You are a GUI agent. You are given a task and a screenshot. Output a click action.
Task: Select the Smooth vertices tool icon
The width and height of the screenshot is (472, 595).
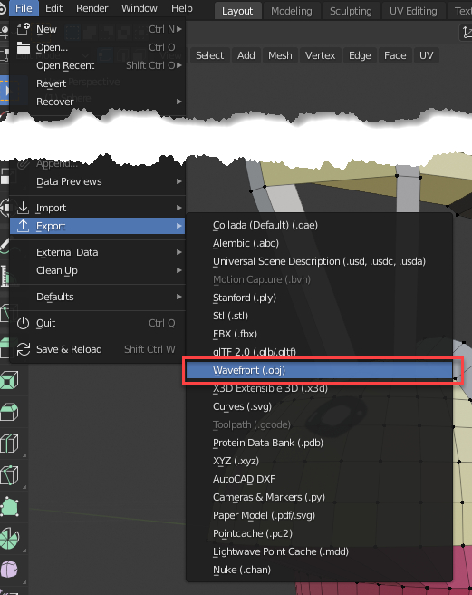click(9, 570)
